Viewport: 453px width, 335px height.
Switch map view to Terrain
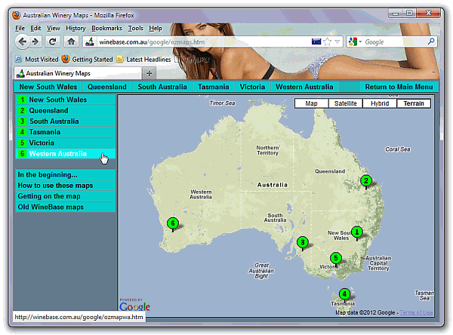point(414,103)
